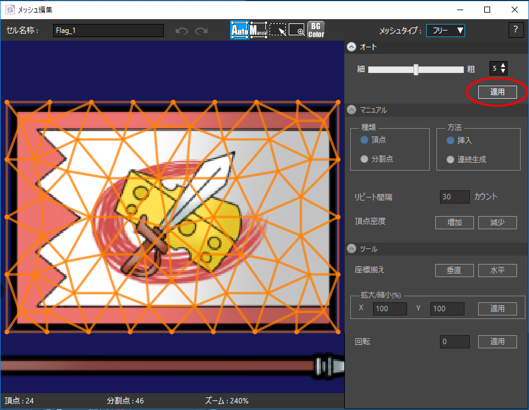The width and height of the screenshot is (529, 410).
Task: Click the 座標揃え label
Action: tap(369, 269)
